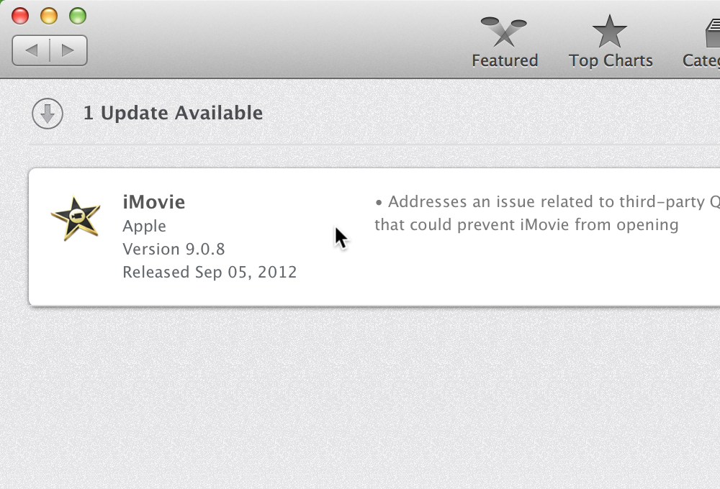Screen dimensions: 720x489
Task: Close the App Store window with red button
Action: 20,16
